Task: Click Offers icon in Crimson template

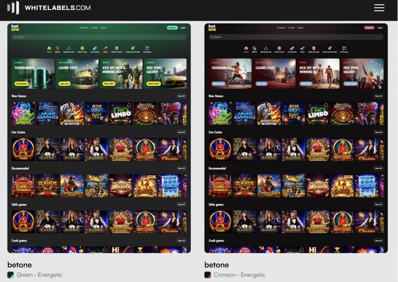Action: click(255, 48)
